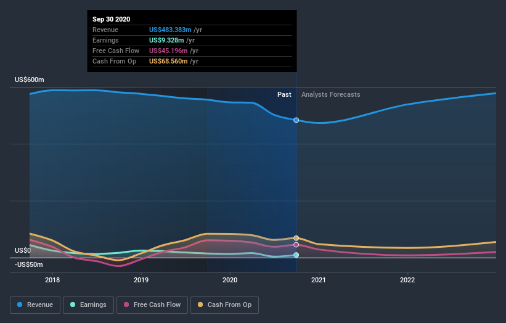506x323 pixels.
Task: Click the 2022 x-axis label
Action: 407,280
